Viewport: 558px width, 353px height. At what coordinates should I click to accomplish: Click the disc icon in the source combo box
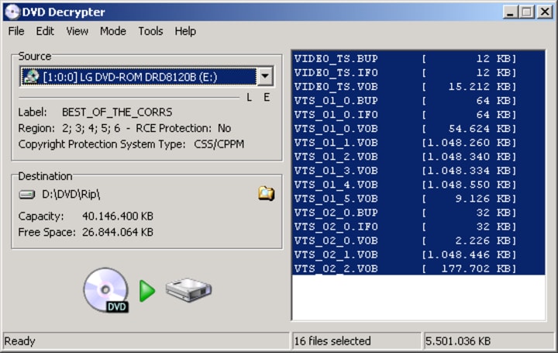click(x=31, y=77)
